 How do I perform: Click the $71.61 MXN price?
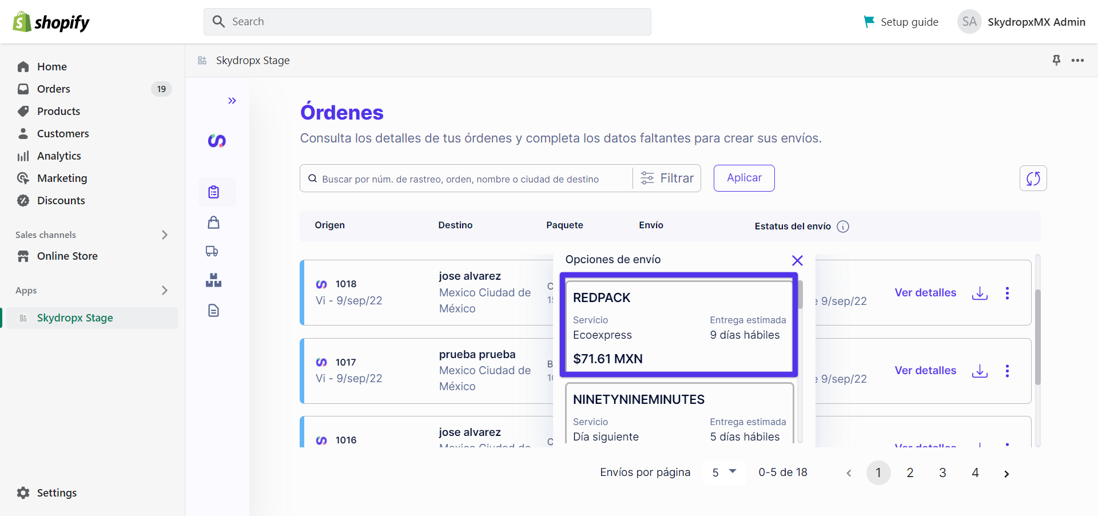(608, 359)
